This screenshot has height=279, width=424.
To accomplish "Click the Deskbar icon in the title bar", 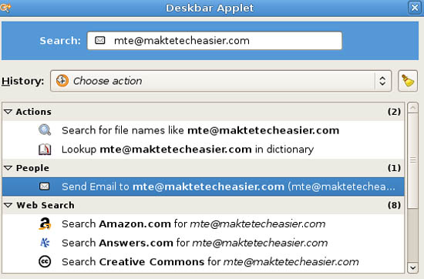I will [5, 8].
